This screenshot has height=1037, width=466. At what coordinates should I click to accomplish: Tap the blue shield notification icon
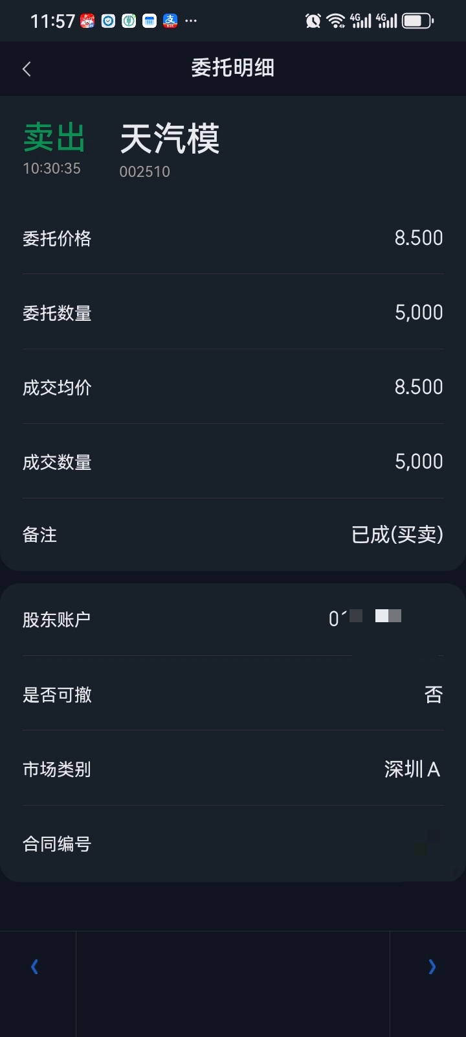coord(108,21)
